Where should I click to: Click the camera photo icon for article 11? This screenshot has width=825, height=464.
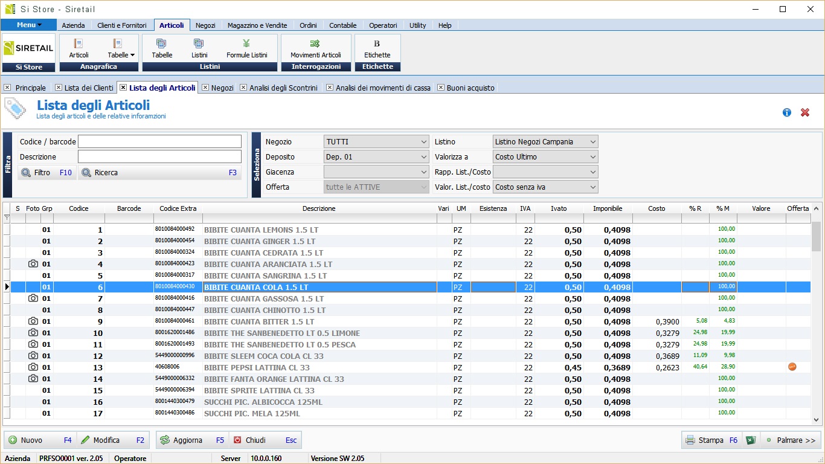coord(33,344)
